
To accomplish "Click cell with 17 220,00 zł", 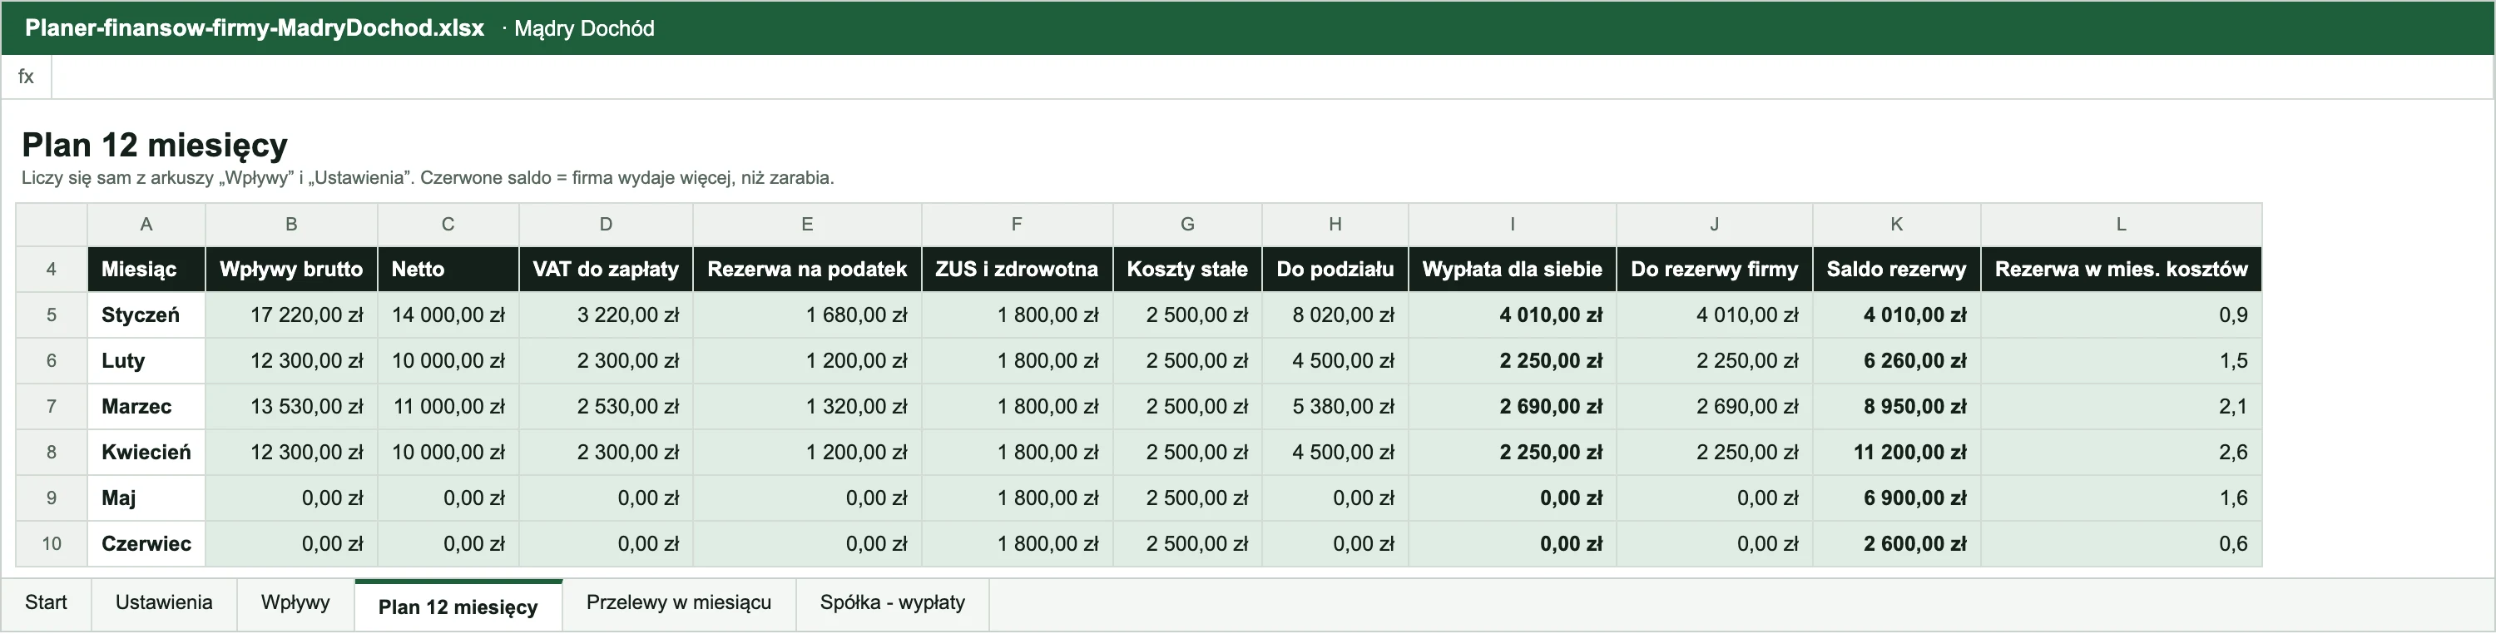I will [292, 315].
